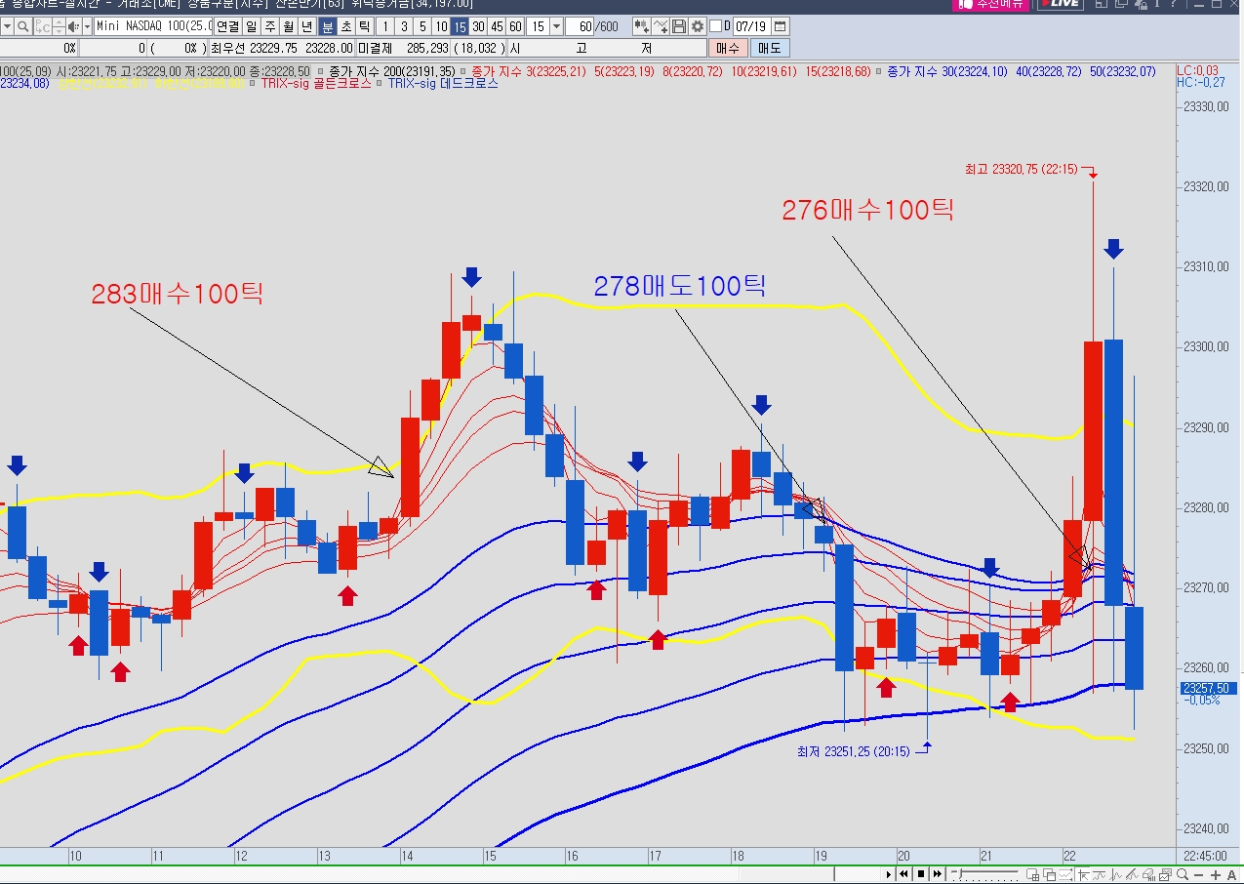
Task: Switch to the 30 minute interval
Action: (x=478, y=26)
